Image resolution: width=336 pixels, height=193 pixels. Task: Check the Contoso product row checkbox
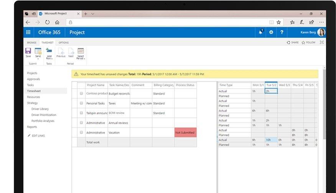click(81, 94)
